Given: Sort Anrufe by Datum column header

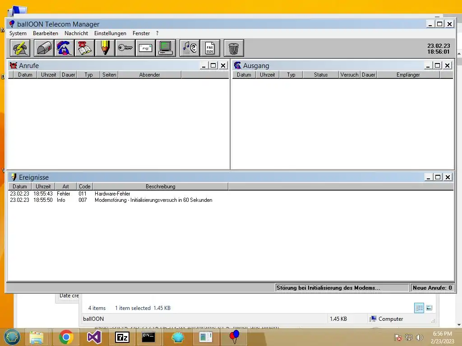Looking at the screenshot, I should pyautogui.click(x=25, y=75).
